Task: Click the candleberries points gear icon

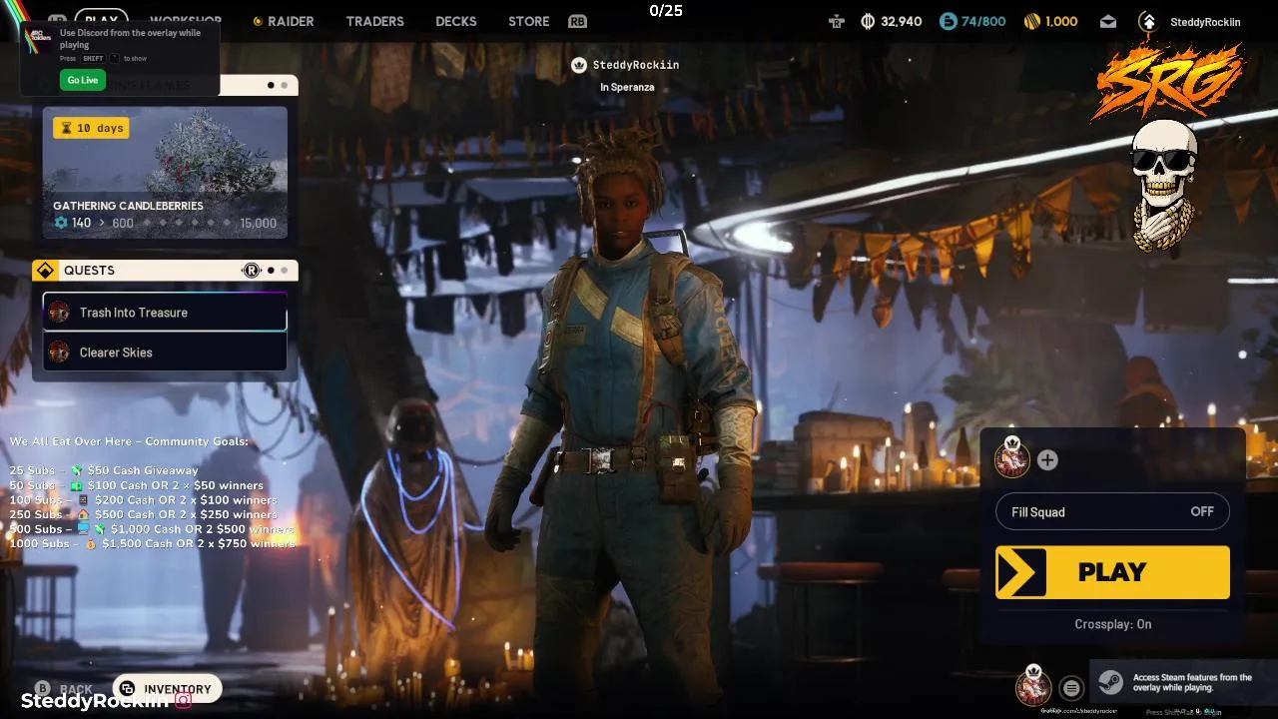Action: 61,223
